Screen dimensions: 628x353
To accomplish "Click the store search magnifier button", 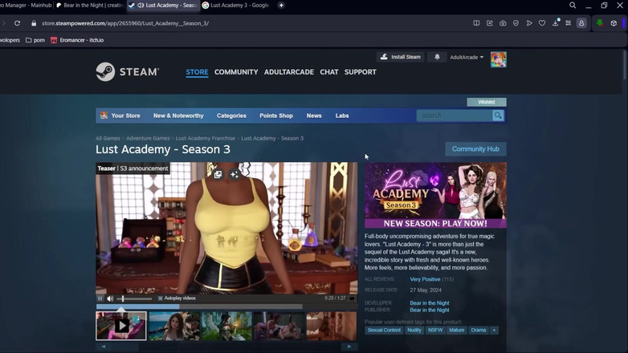I will click(x=498, y=116).
